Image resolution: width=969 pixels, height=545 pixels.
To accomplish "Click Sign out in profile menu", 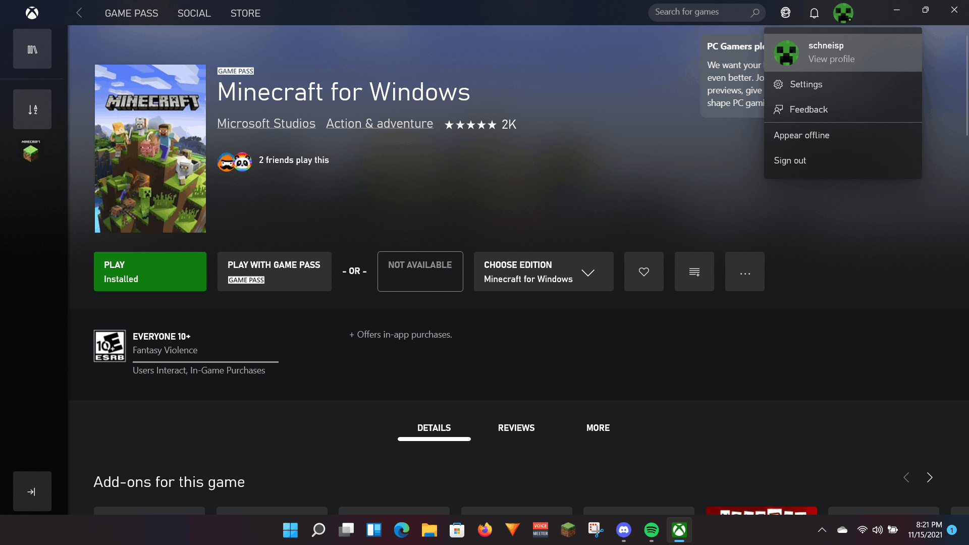I will tap(843, 160).
